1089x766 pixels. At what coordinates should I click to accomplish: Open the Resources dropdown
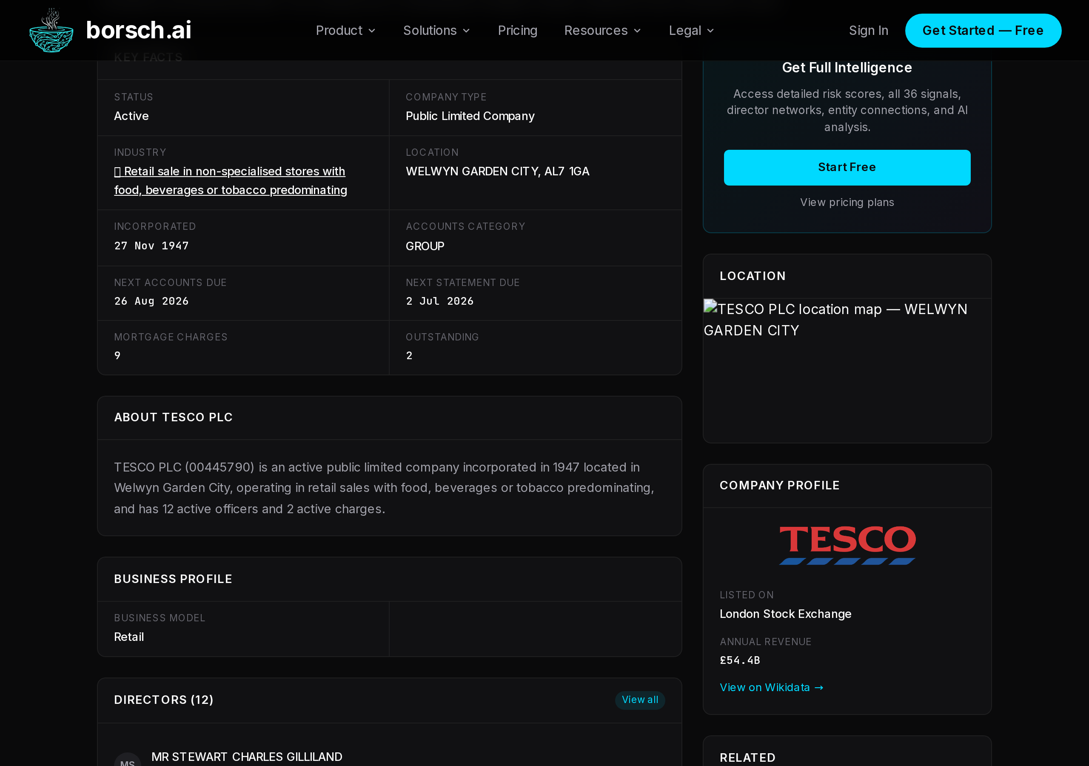(602, 30)
